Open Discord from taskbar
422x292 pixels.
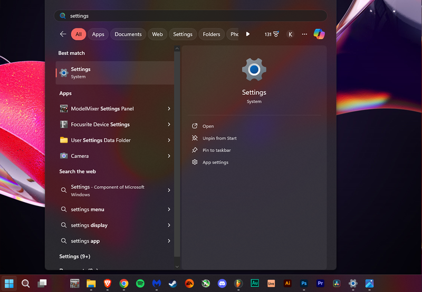coord(222,283)
